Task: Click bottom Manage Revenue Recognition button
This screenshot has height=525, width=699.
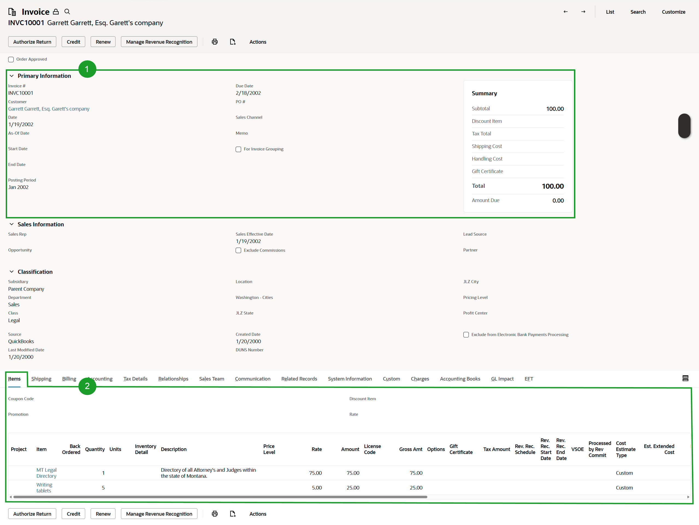Action: 159,514
